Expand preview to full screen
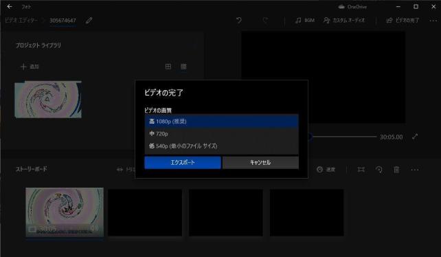441x257 pixels. (415, 137)
